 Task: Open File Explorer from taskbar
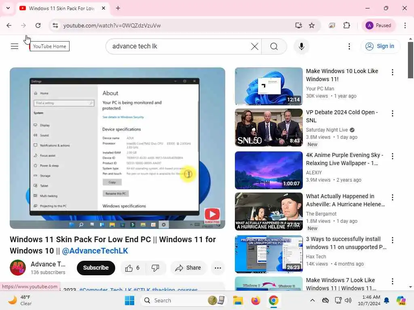pos(238,300)
